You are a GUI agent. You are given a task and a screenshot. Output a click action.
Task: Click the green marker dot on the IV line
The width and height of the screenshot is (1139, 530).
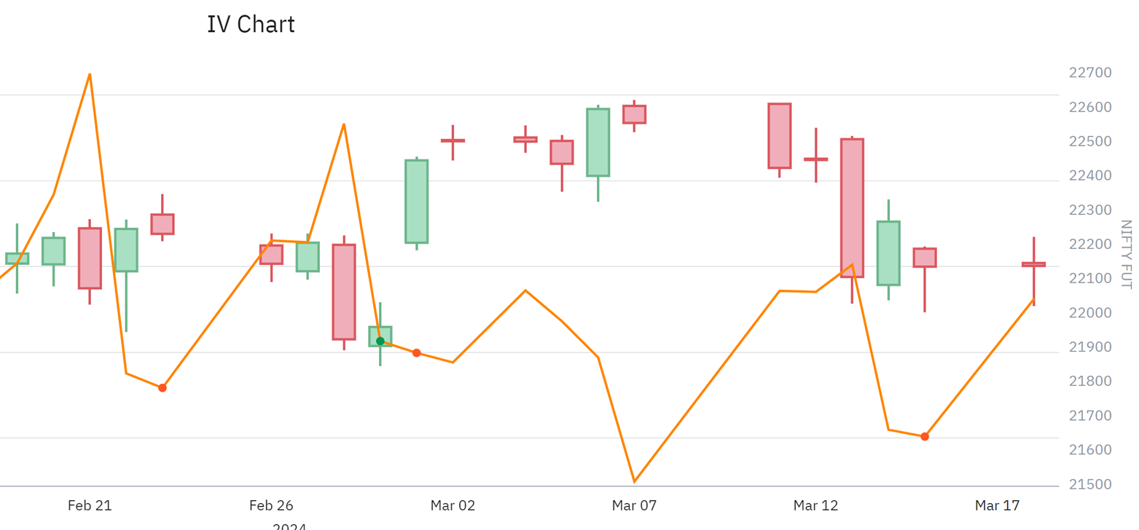coord(380,341)
